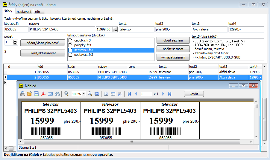Click preview horizontal scrollbar right arrow
The width and height of the screenshot is (270, 160).
click(x=251, y=141)
